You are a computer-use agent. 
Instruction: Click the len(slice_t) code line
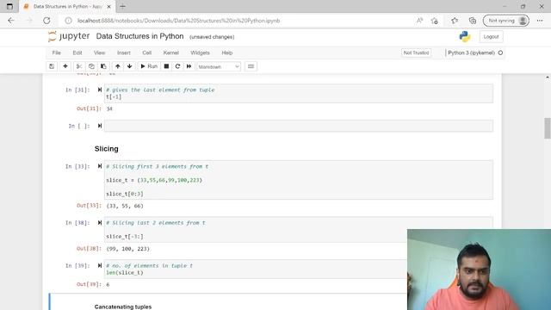tap(125, 273)
